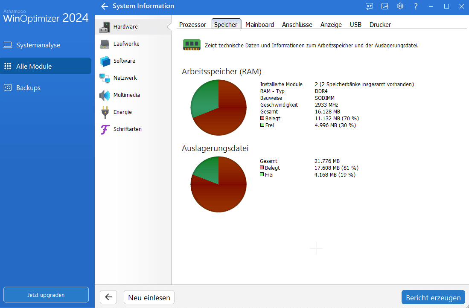Screen dimensions: 469x308
Task: Click the Schriftarten font icon
Action: (x=105, y=129)
